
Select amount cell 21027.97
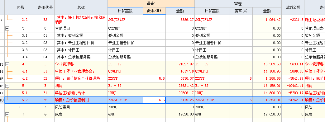click(180, 64)
